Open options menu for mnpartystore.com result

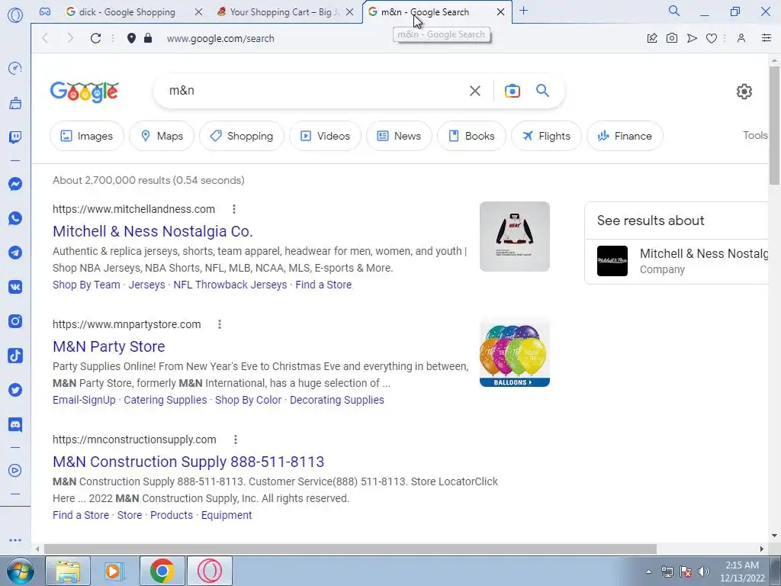[x=220, y=324]
